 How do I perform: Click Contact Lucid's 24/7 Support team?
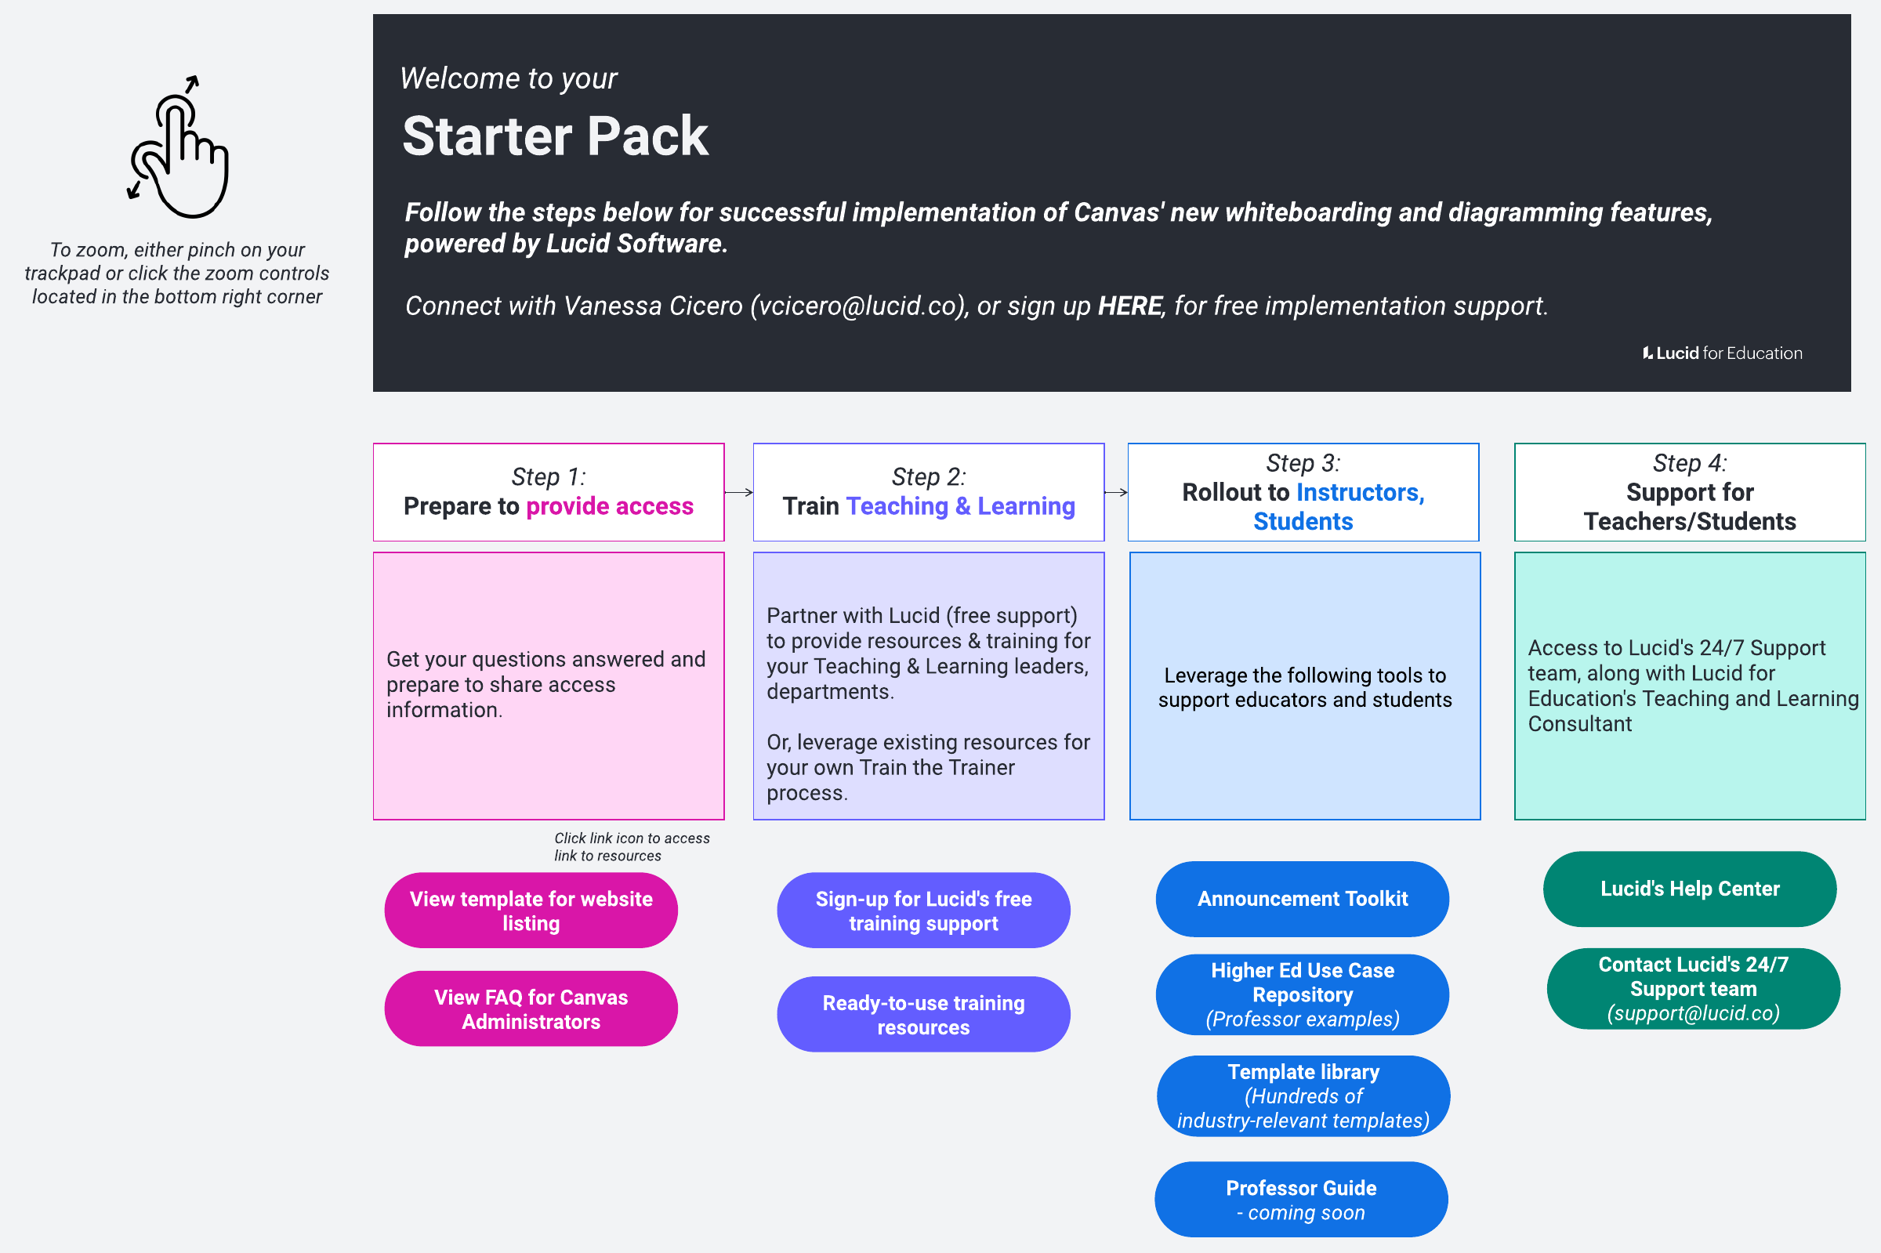pos(1692,988)
